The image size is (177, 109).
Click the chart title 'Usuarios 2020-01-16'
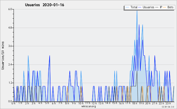pyautogui.click(x=45, y=5)
